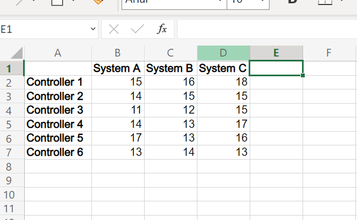Select column C header
The image size is (357, 220).
[x=171, y=53]
